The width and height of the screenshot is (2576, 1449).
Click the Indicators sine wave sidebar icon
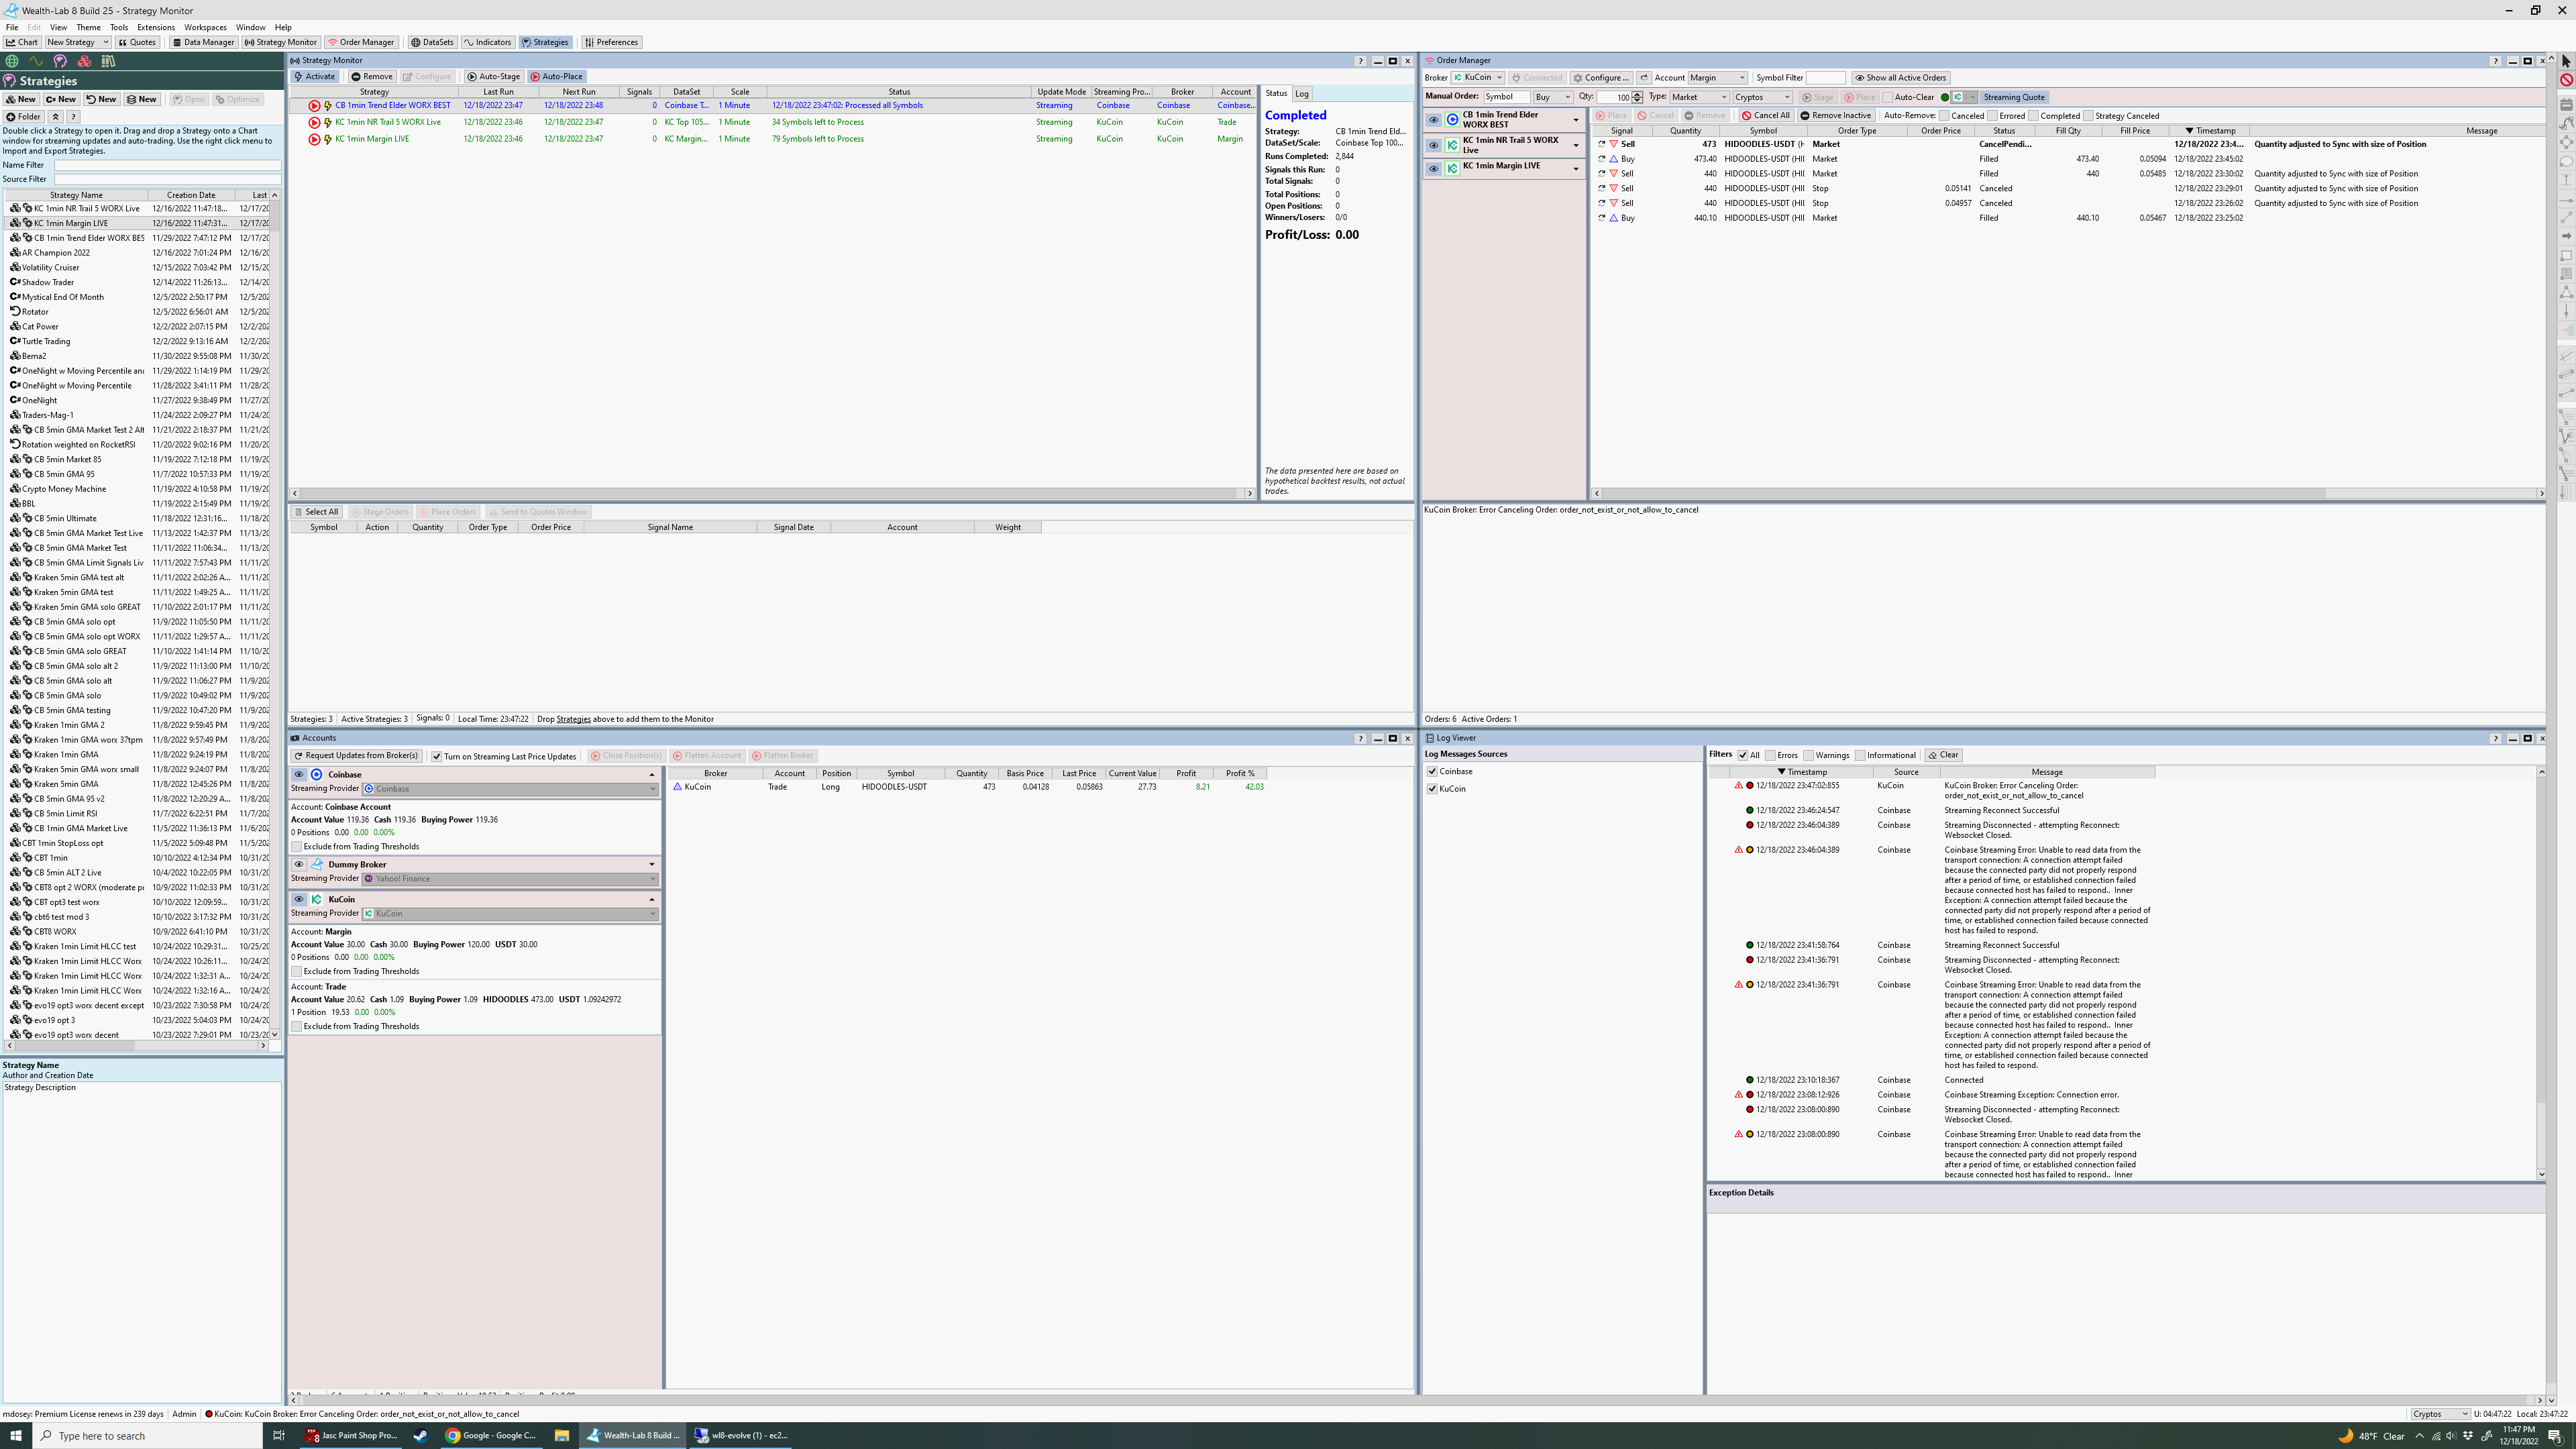[x=36, y=61]
